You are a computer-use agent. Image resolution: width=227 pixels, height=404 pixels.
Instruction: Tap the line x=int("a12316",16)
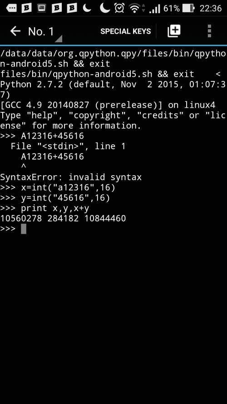pyautogui.click(x=68, y=187)
